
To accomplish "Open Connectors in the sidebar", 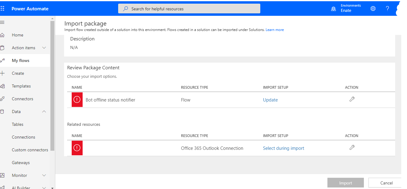I will 22,99.
